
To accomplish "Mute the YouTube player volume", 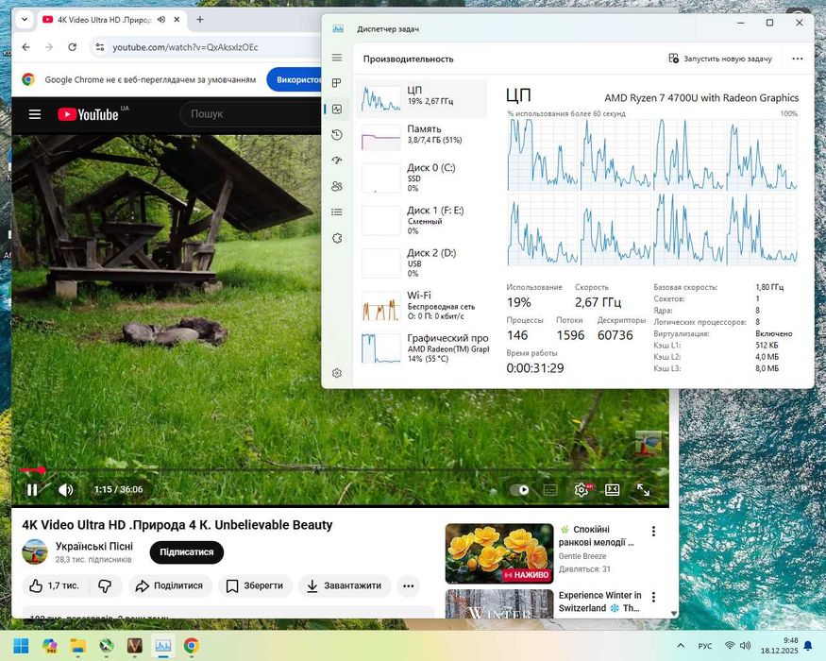I will pyautogui.click(x=65, y=490).
